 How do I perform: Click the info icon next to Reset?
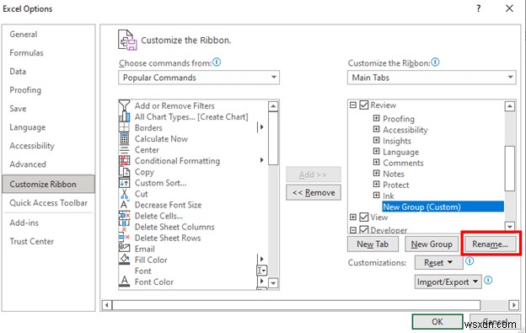pyautogui.click(x=470, y=261)
